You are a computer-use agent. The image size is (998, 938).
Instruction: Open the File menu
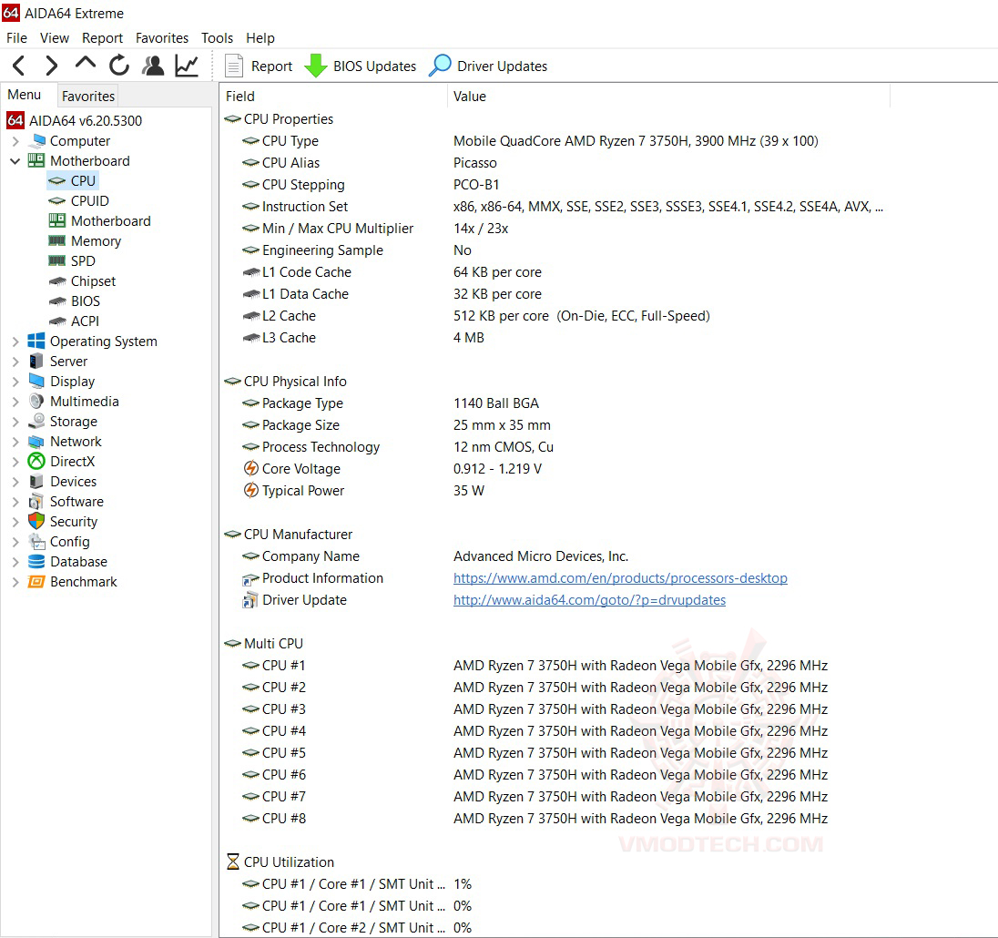click(x=16, y=38)
